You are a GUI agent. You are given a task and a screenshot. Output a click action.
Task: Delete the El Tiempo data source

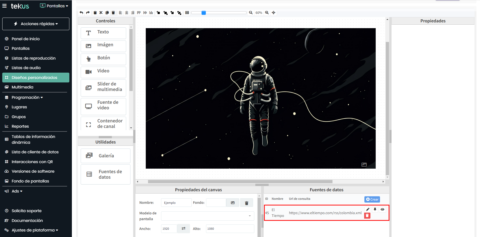367,216
